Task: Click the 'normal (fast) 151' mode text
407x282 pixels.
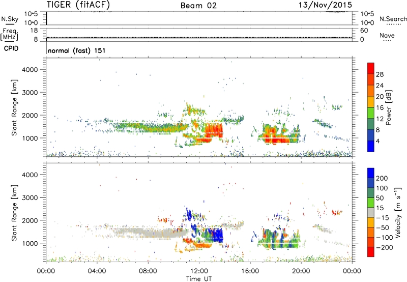Action: [77, 50]
